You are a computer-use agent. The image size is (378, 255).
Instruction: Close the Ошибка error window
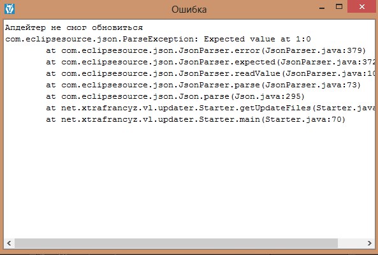pos(361,6)
